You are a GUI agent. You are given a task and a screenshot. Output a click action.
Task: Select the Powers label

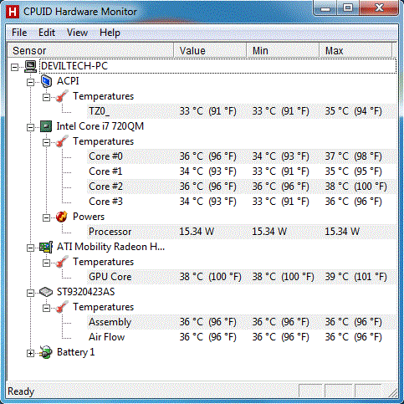[x=89, y=217]
